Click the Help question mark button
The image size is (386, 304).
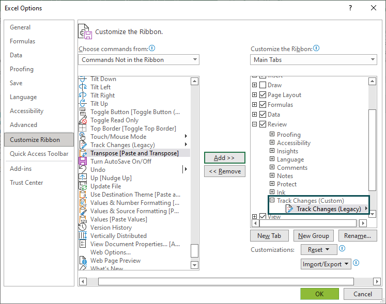click(x=350, y=8)
